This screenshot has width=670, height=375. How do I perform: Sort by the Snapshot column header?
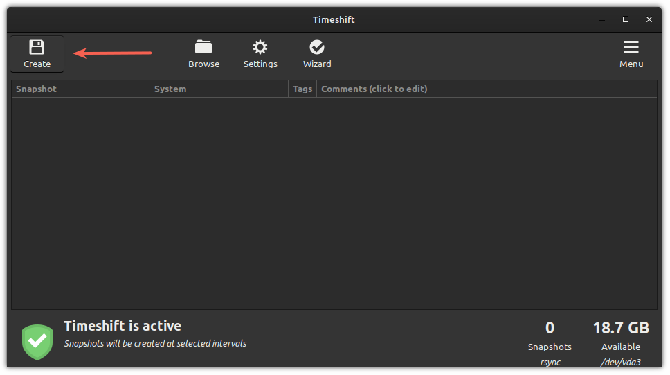click(x=80, y=89)
